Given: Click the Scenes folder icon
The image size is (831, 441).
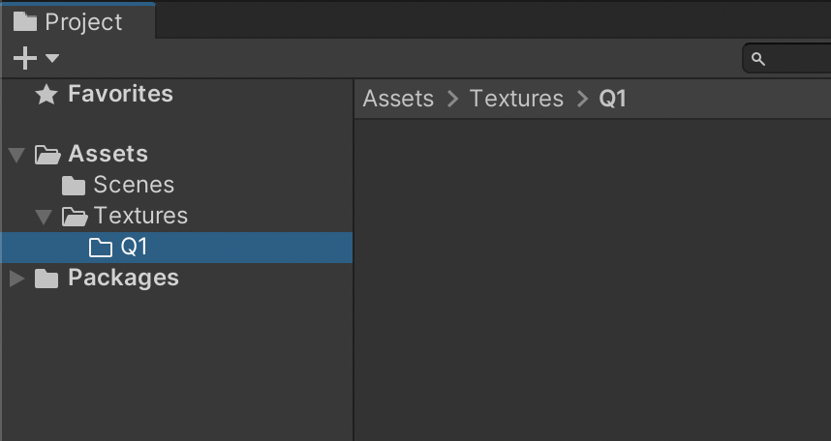Looking at the screenshot, I should click(x=74, y=185).
